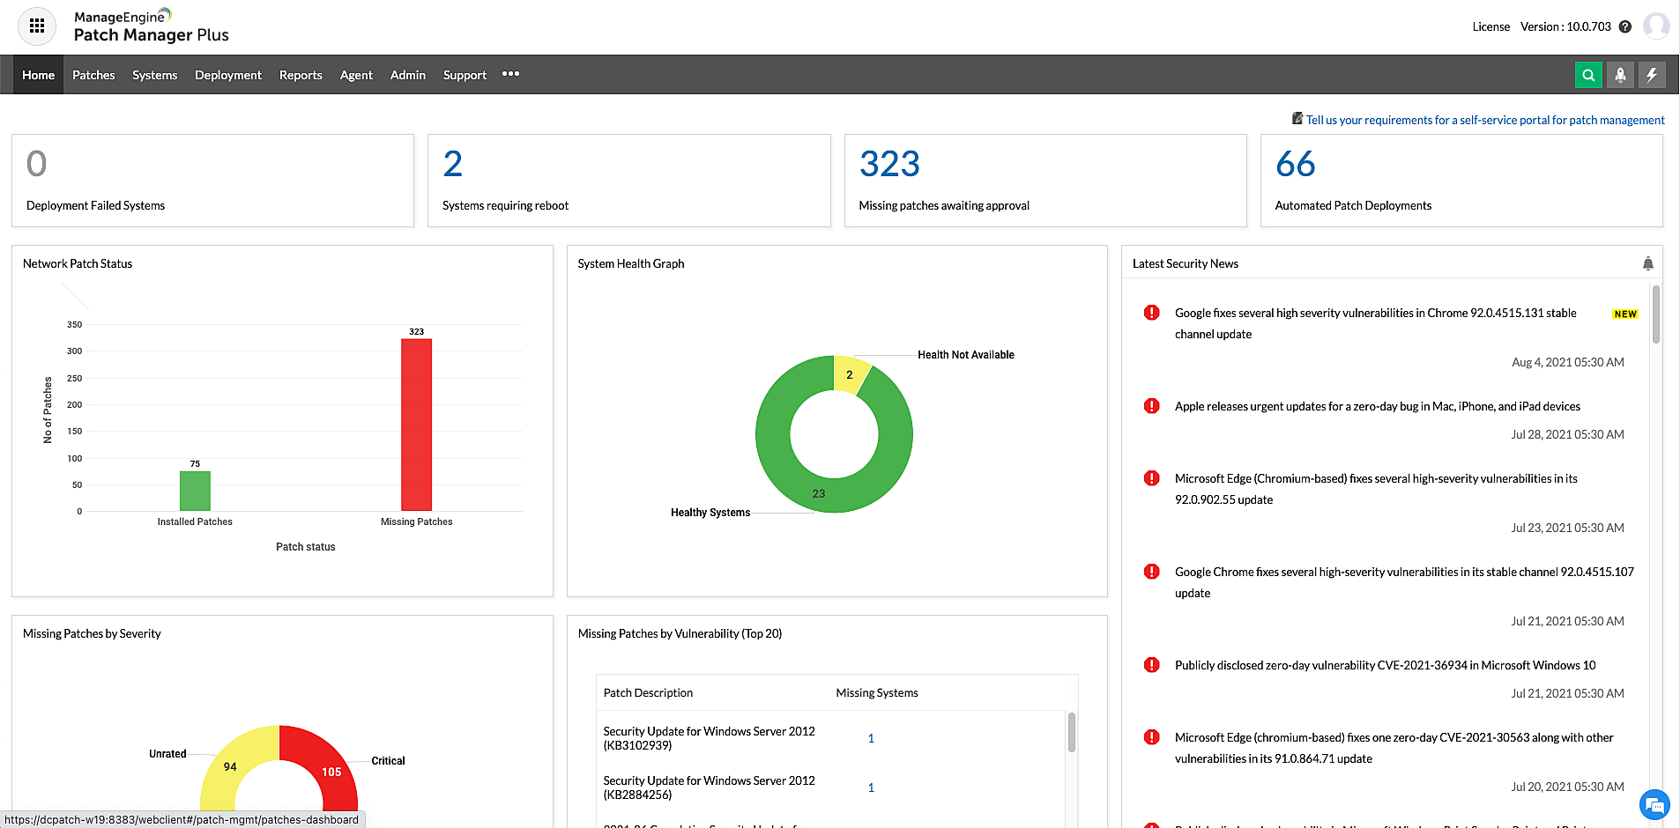Click alert icon beside CVE-2021-30563 news

(1151, 737)
